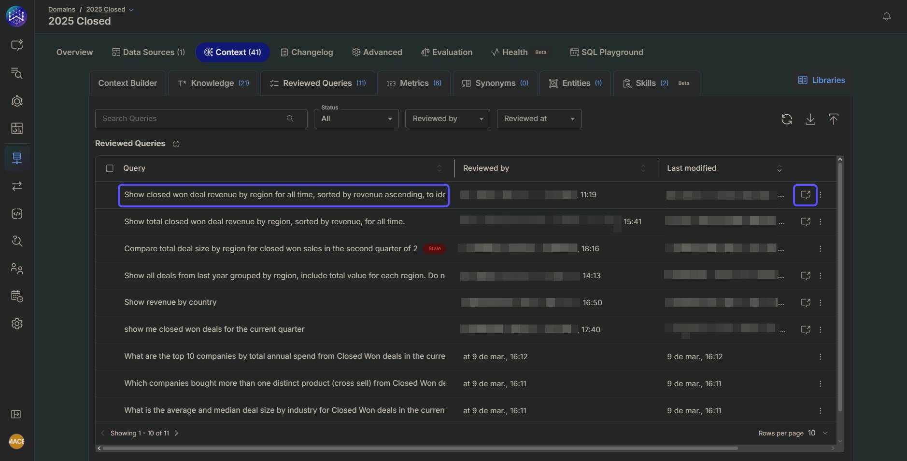The width and height of the screenshot is (907, 461).
Task: Sort by Reviewed by column
Action: tap(643, 168)
